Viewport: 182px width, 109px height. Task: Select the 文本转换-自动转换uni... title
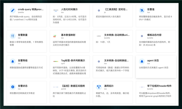(x=117, y=35)
